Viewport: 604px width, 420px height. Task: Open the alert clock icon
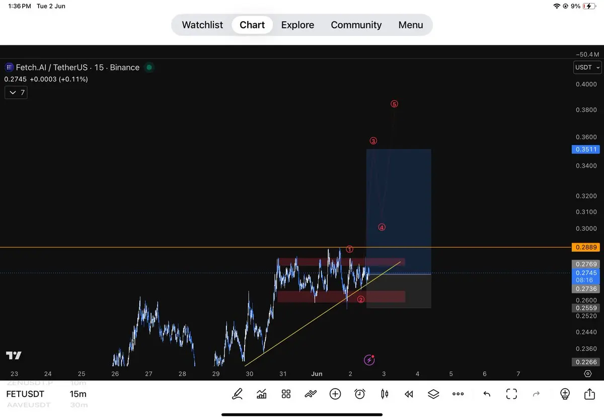click(360, 394)
